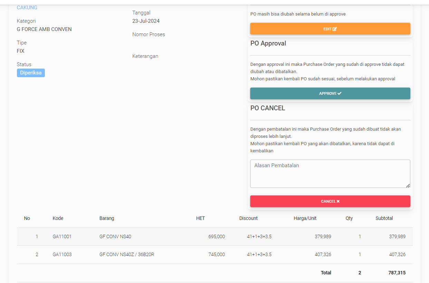Click the Subtotal column header

[x=384, y=218]
